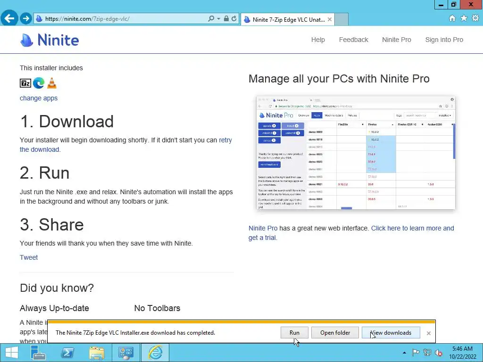Focus the ninite.com URL address field
Viewport: 483px width, 362px height.
[122, 19]
